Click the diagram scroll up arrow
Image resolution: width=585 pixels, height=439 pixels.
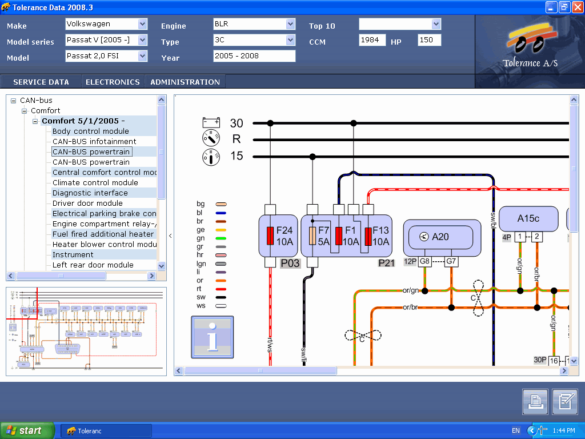[x=574, y=99]
